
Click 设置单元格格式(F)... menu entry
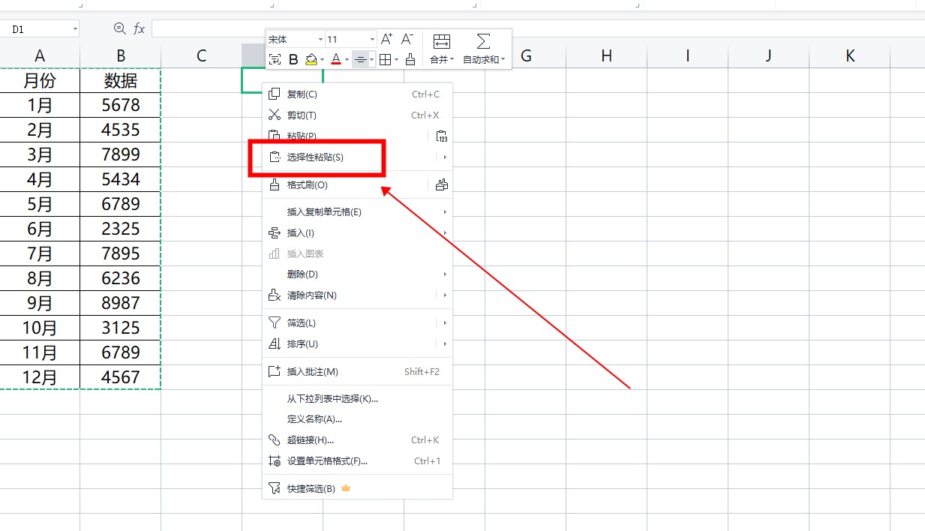click(x=327, y=461)
